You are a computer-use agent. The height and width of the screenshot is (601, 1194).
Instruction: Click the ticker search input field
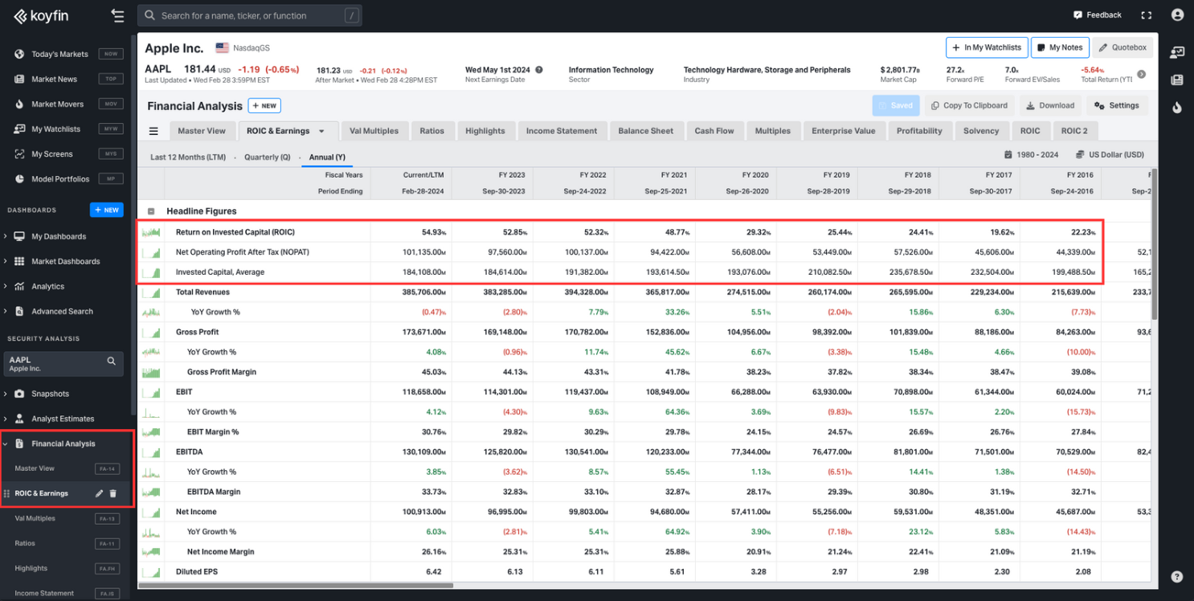[x=249, y=14]
